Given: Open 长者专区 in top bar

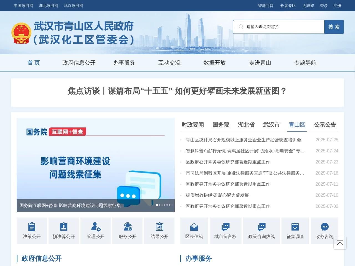Looking at the screenshot, I should point(288,6).
